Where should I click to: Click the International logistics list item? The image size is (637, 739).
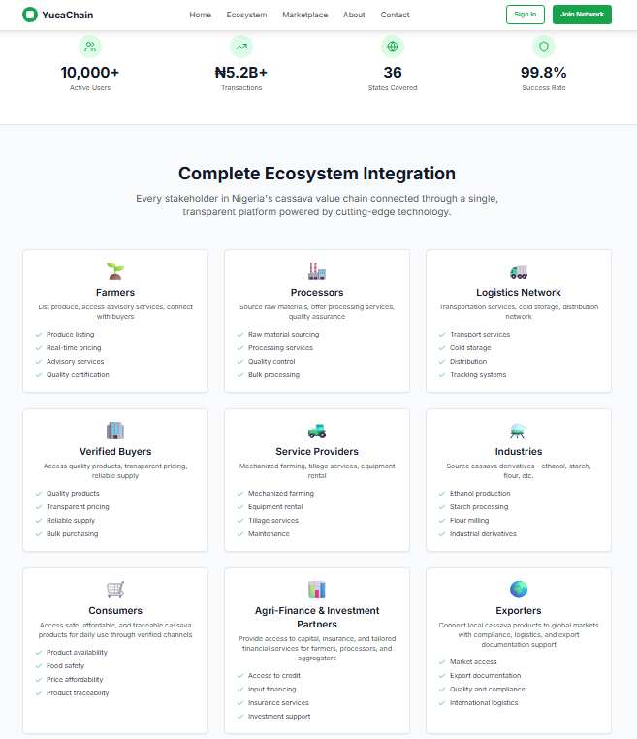coord(484,703)
